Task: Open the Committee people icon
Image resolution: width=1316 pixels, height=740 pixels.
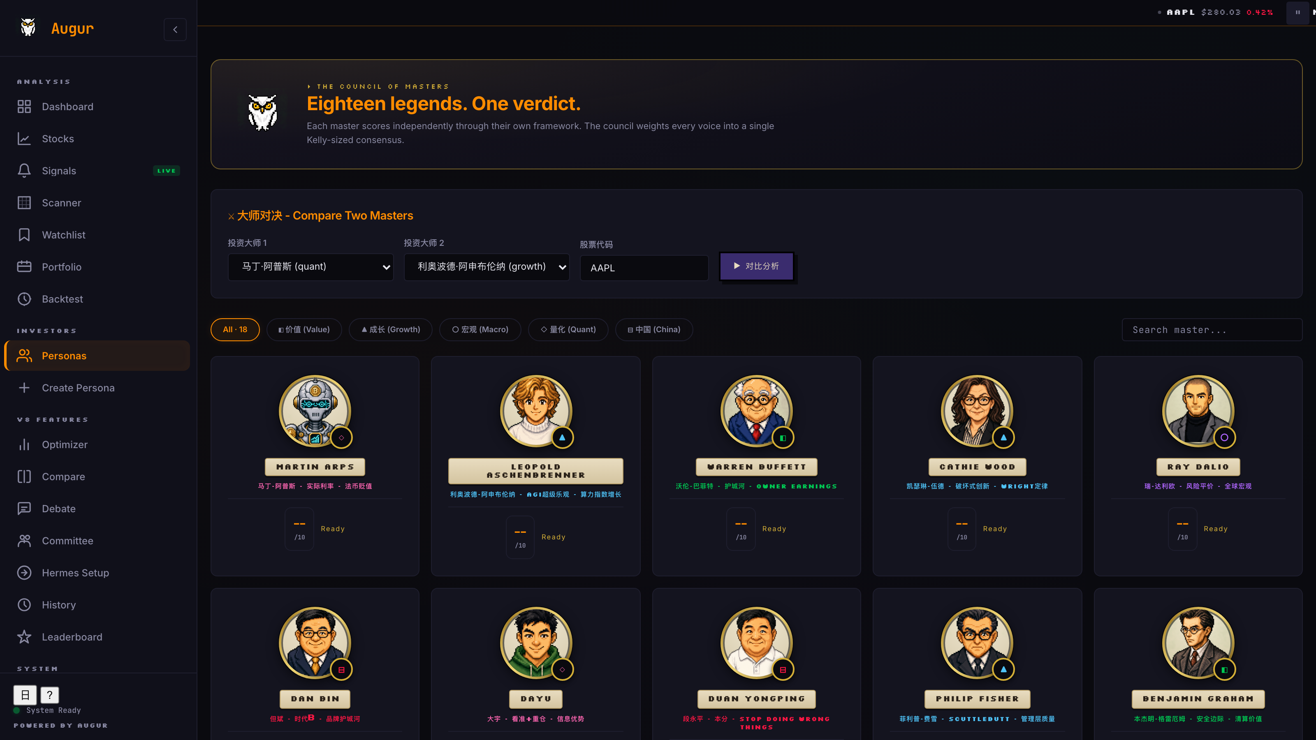Action: (x=24, y=541)
